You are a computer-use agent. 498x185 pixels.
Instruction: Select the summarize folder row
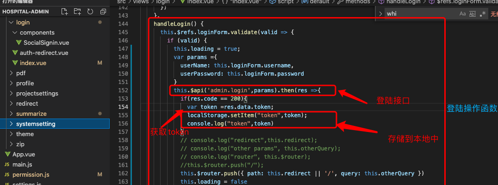point(55,114)
